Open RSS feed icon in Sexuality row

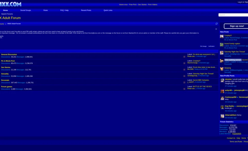coord(184,76)
